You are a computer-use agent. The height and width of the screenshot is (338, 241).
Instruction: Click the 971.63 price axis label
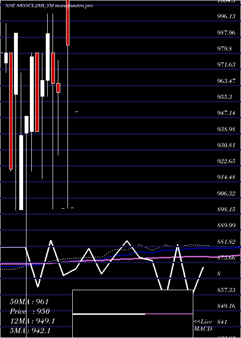226,65
